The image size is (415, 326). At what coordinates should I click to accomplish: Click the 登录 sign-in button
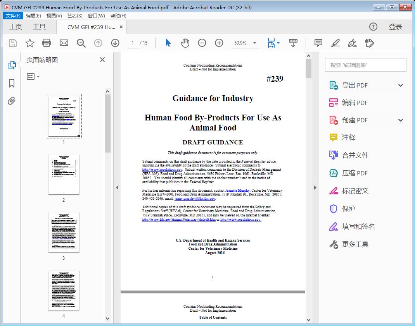(x=395, y=27)
